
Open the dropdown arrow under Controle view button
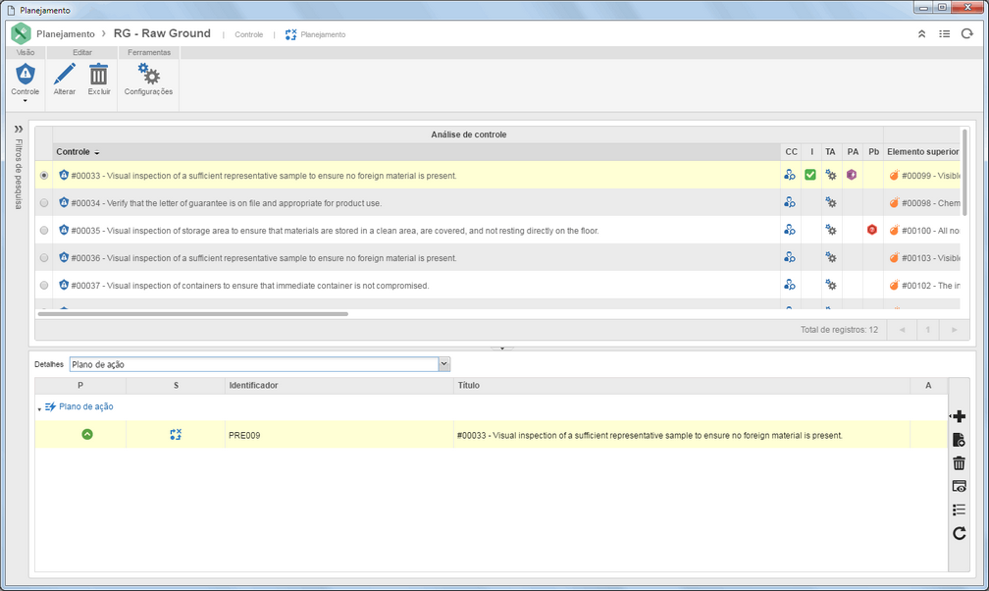click(26, 101)
